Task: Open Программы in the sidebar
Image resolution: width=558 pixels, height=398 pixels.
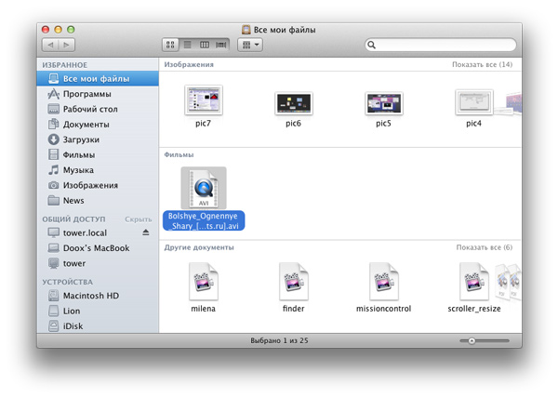Action: [86, 94]
